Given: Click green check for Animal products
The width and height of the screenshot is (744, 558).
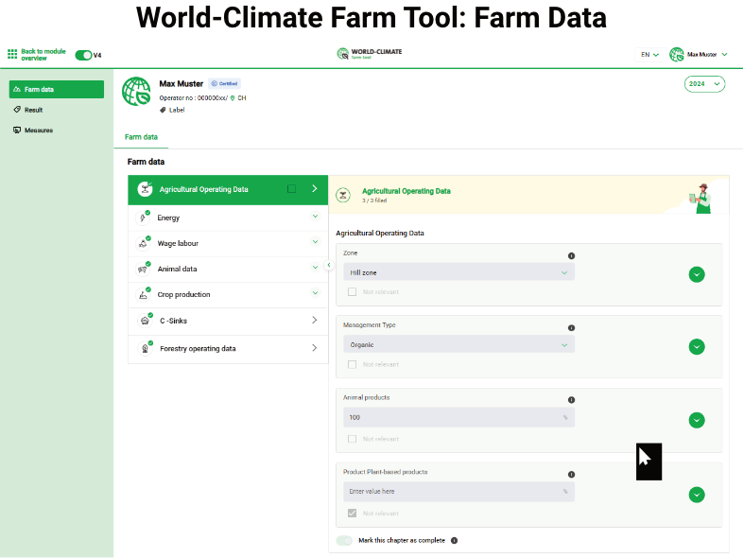Looking at the screenshot, I should click(697, 420).
